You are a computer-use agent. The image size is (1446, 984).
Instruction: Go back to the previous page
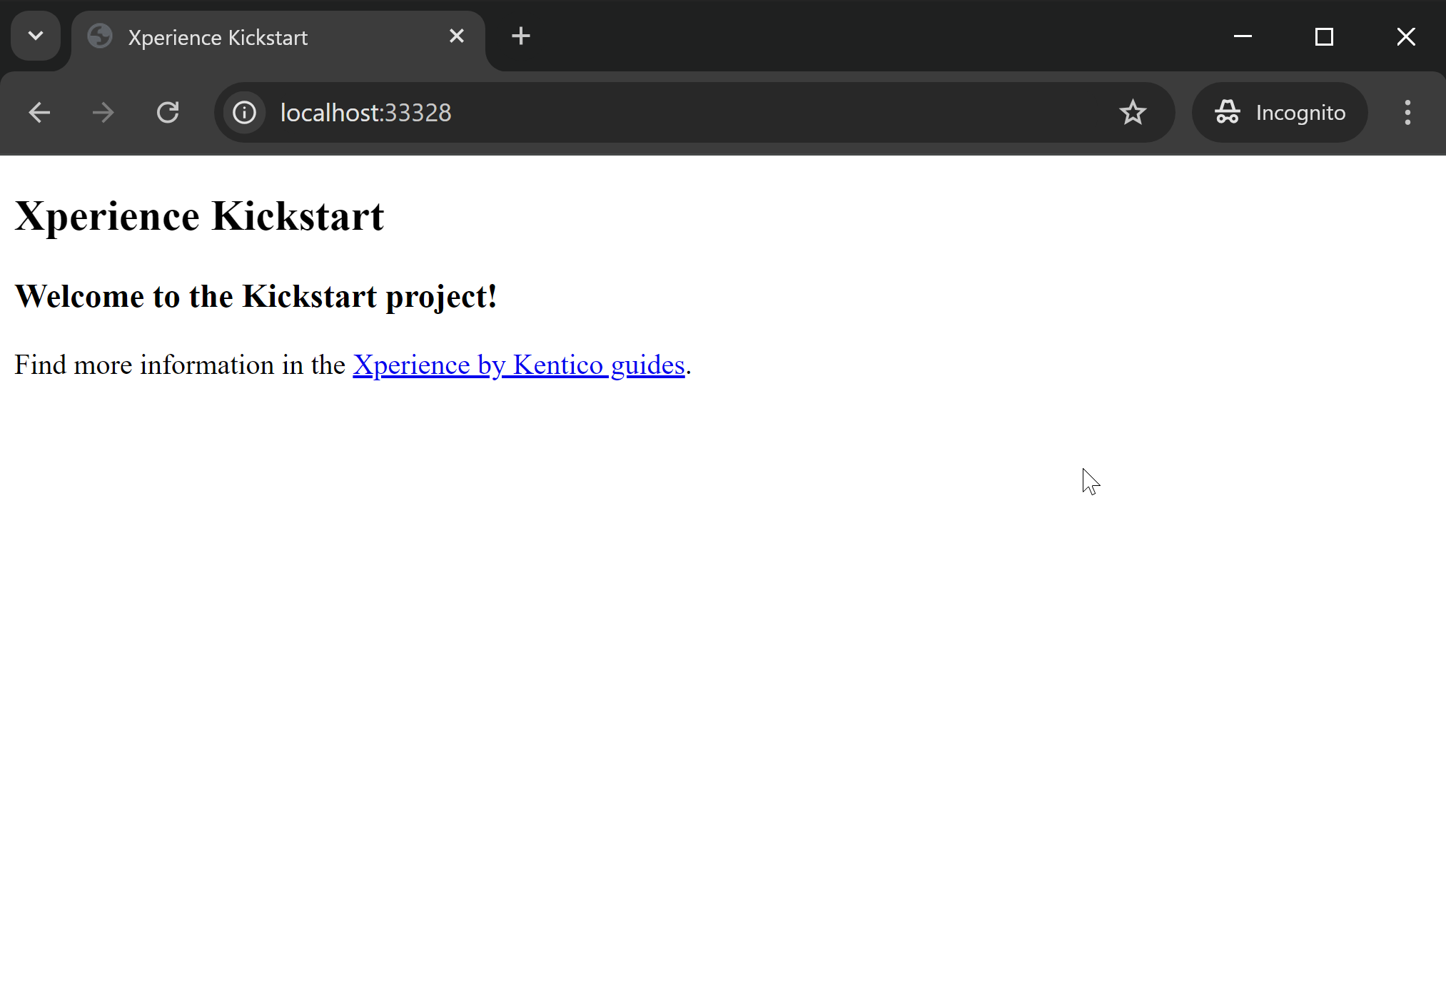(x=39, y=113)
